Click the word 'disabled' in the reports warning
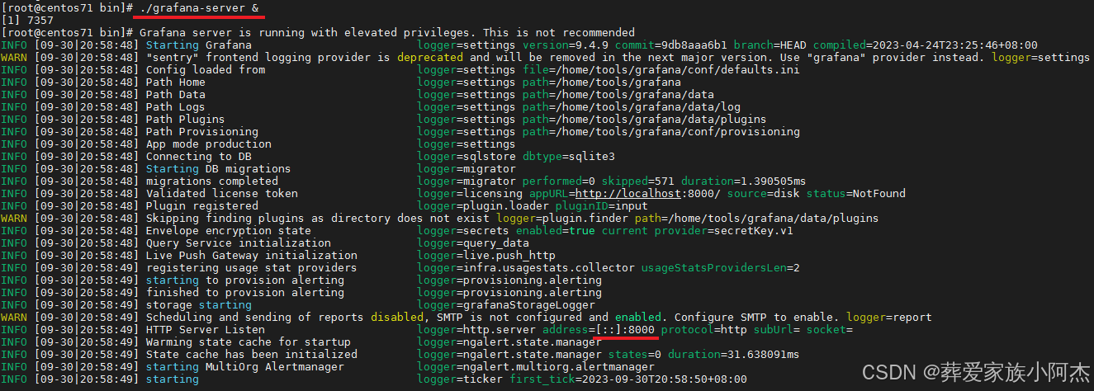 pos(397,317)
